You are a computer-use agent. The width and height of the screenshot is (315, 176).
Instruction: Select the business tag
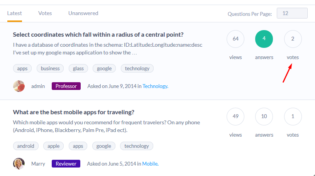click(x=50, y=68)
